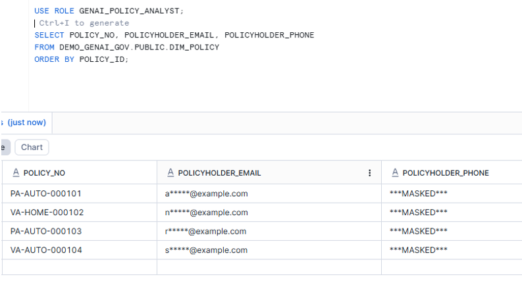Click the text-type icon beside POLICYHOLDER_EMAIL header

tap(170, 173)
